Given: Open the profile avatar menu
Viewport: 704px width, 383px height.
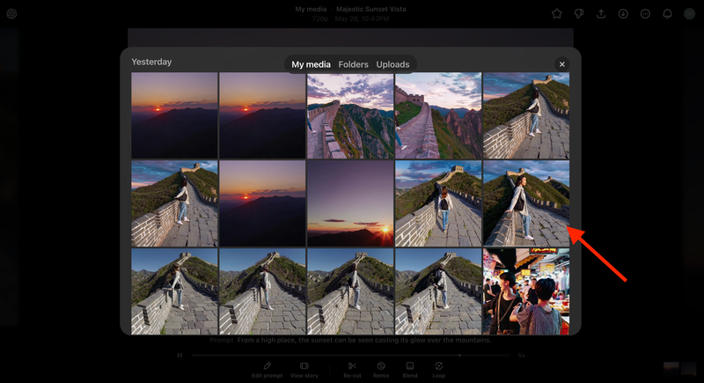Looking at the screenshot, I should [x=689, y=14].
